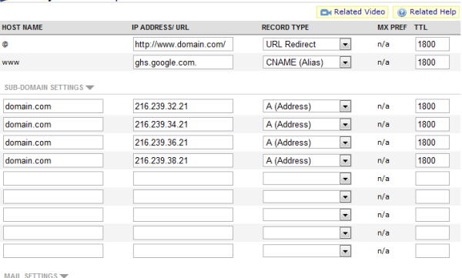Open record type dropdown for 216.239.38.21 row
This screenshot has height=278, width=462.
(306, 161)
